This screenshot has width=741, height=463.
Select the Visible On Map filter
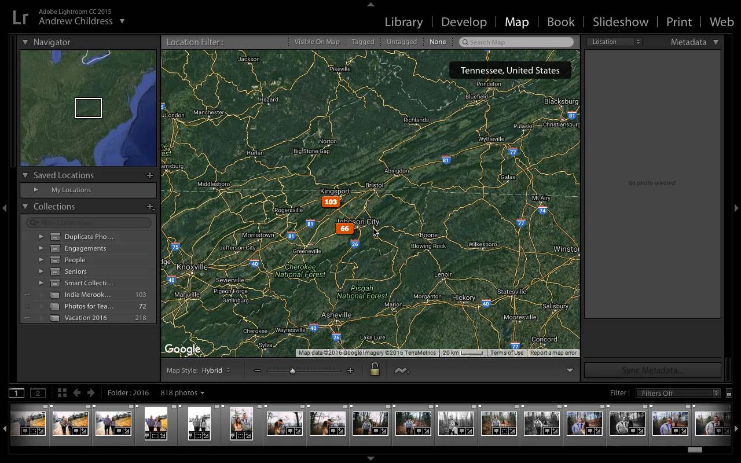pos(317,42)
